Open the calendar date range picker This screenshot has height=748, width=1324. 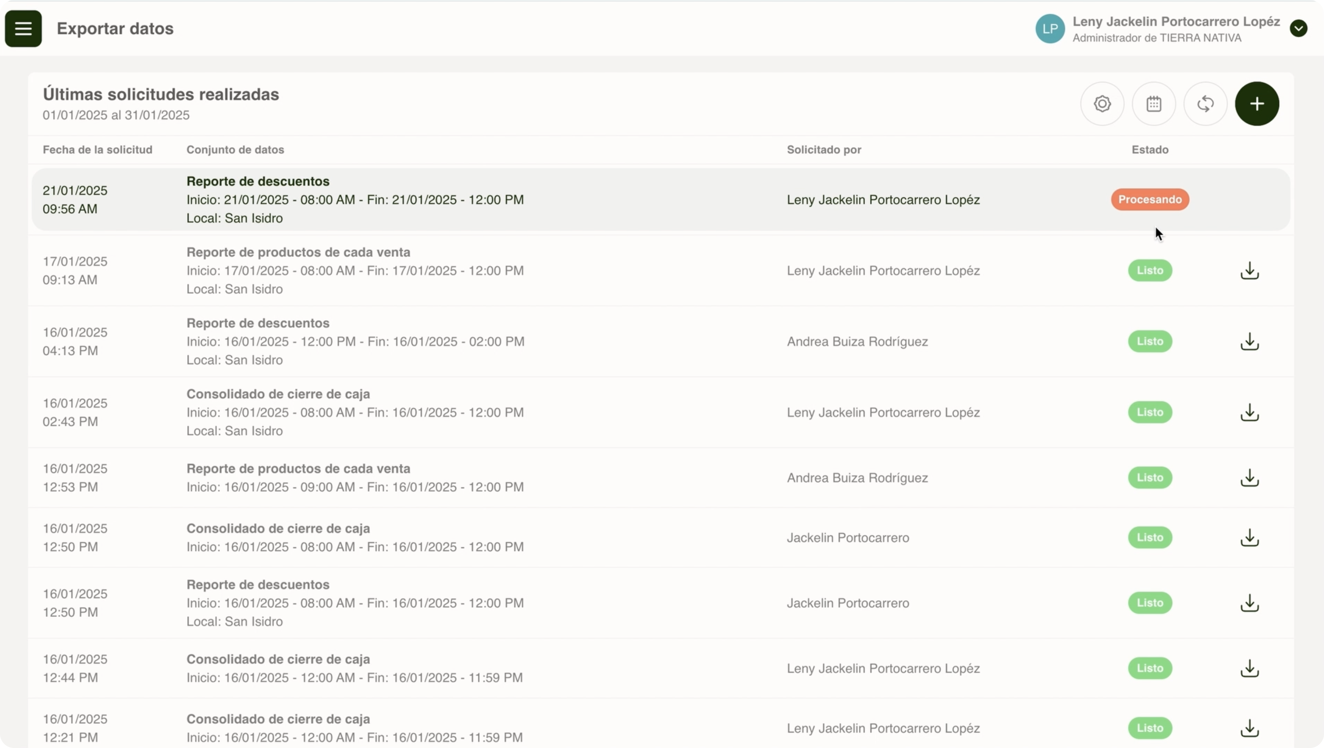pos(1154,104)
